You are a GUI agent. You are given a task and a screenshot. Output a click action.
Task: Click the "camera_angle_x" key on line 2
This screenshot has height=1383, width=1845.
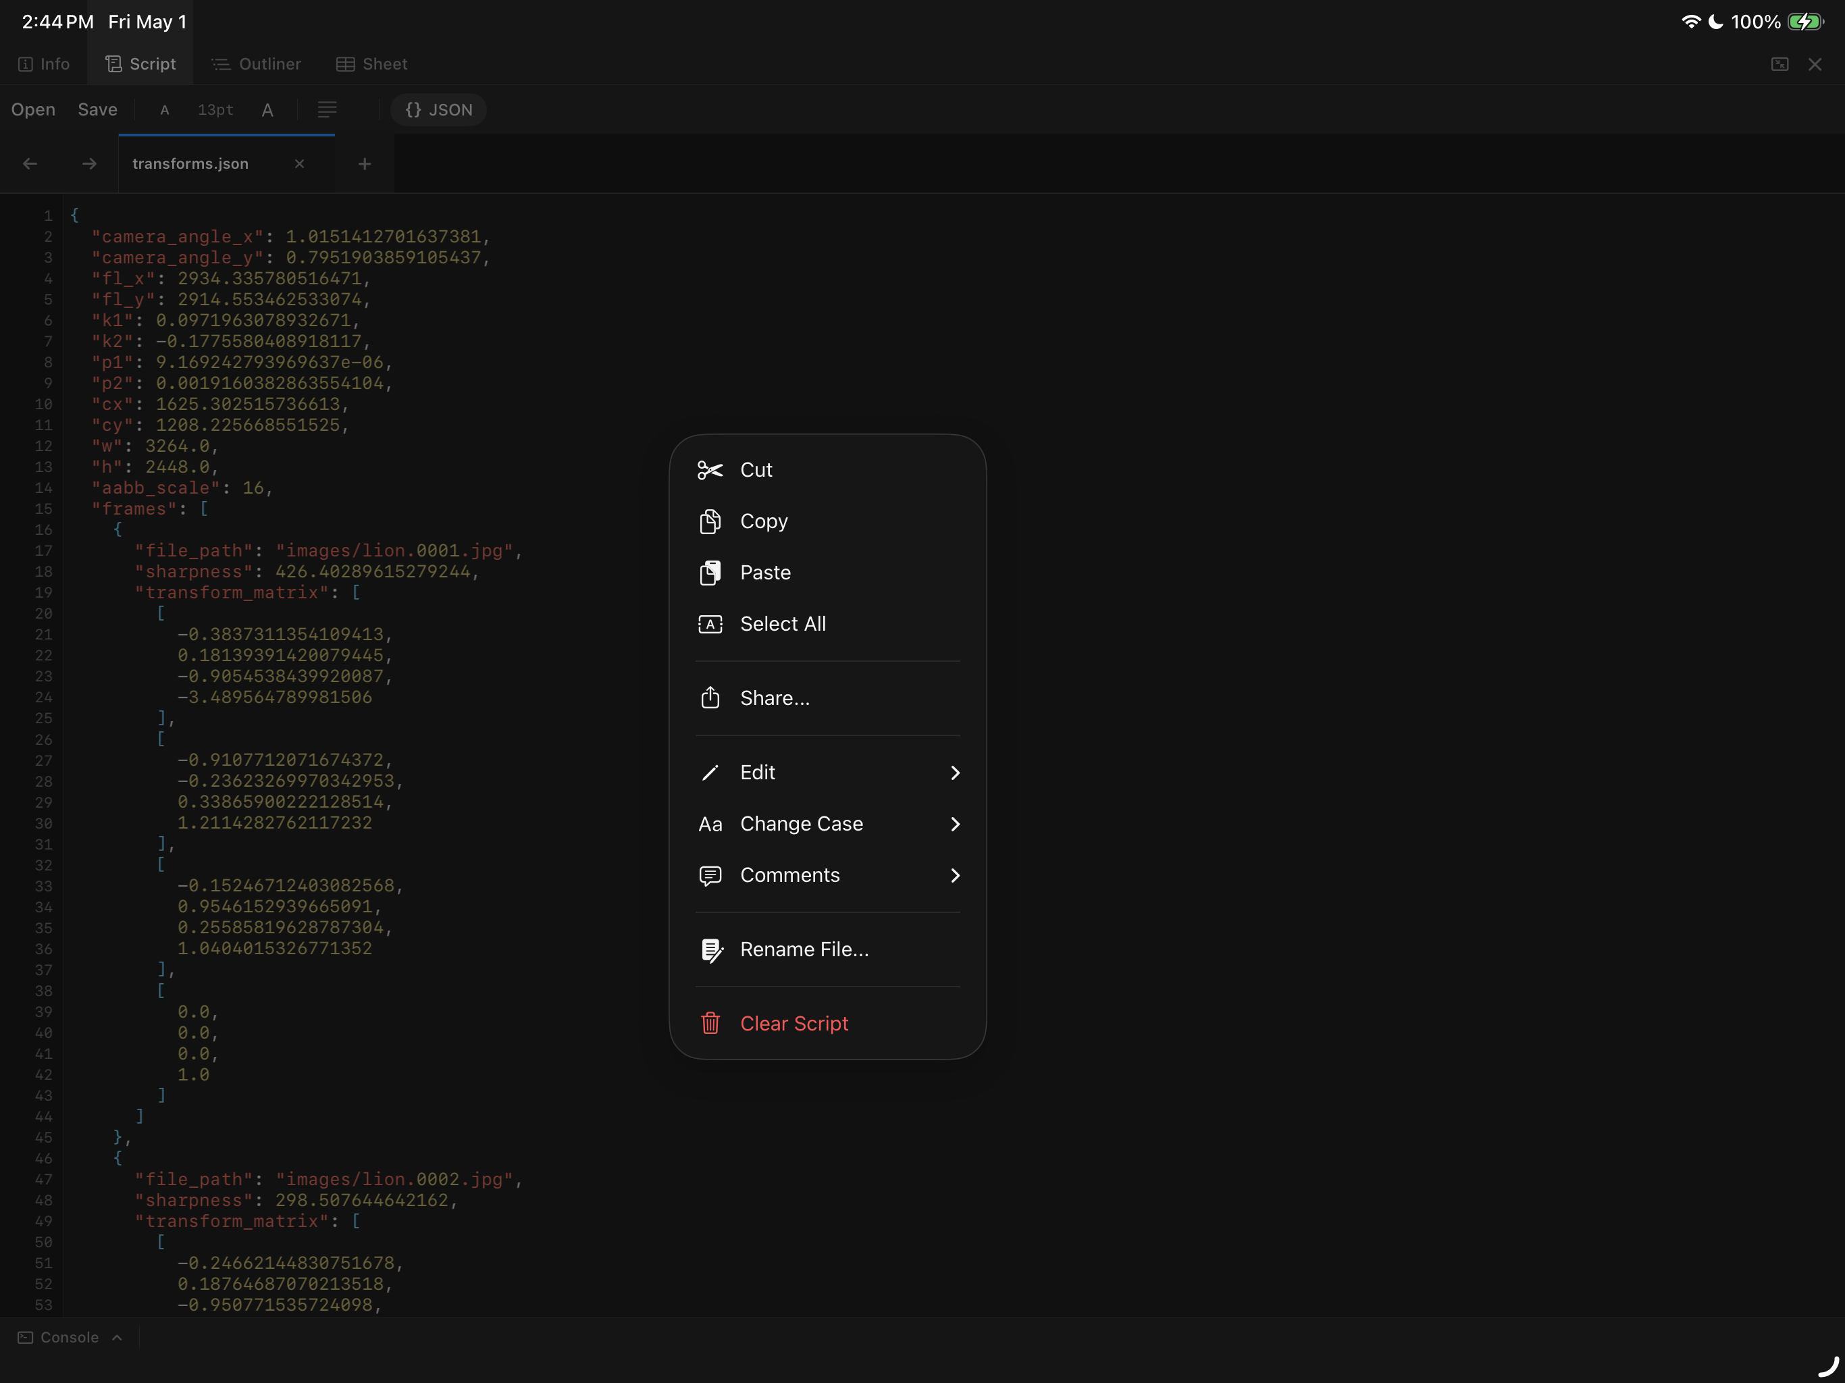tap(178, 237)
